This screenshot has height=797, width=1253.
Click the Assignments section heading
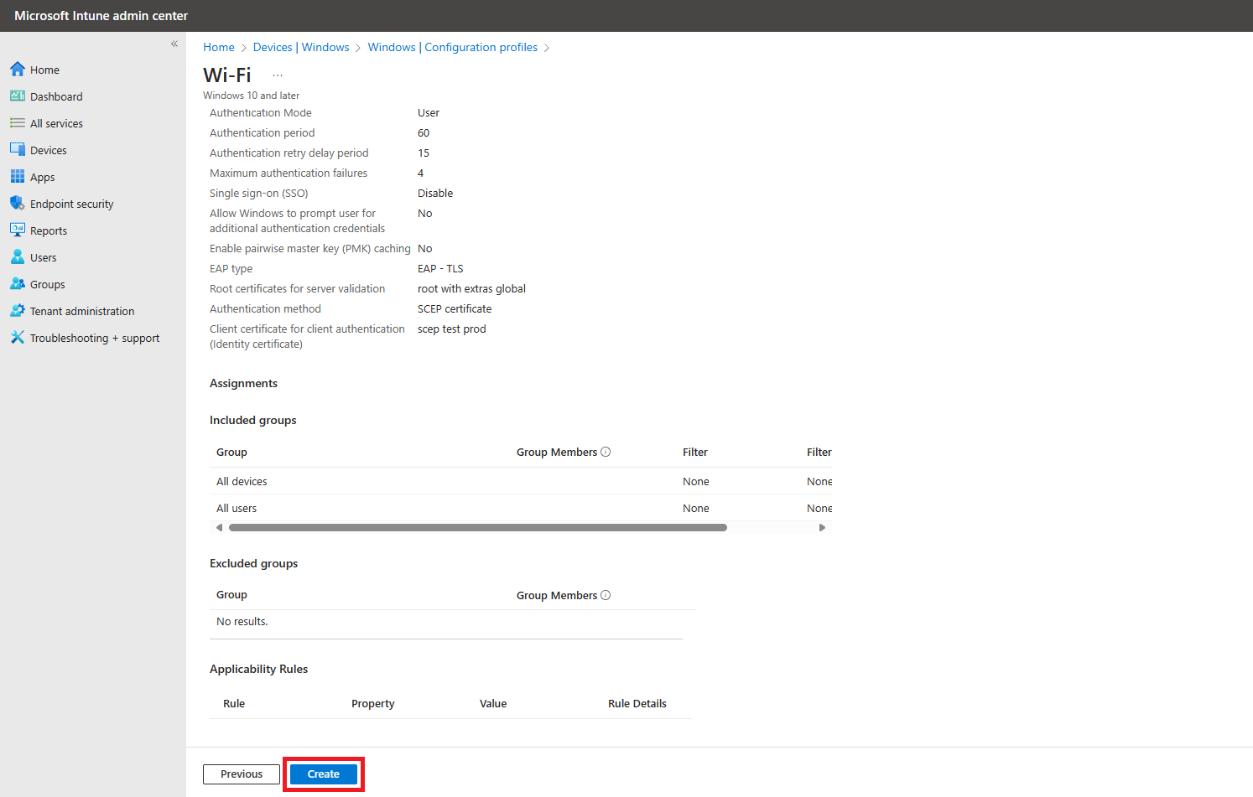tap(243, 383)
